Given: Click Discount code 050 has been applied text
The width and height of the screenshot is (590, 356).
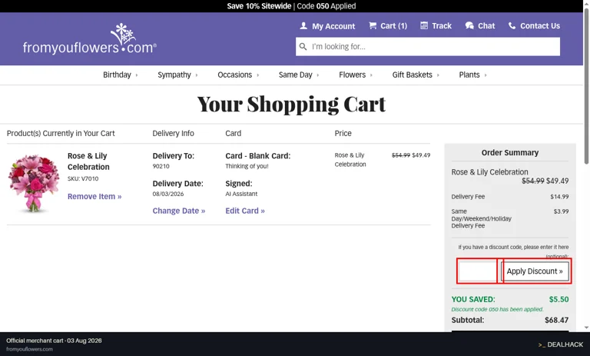Looking at the screenshot, I should 498,309.
